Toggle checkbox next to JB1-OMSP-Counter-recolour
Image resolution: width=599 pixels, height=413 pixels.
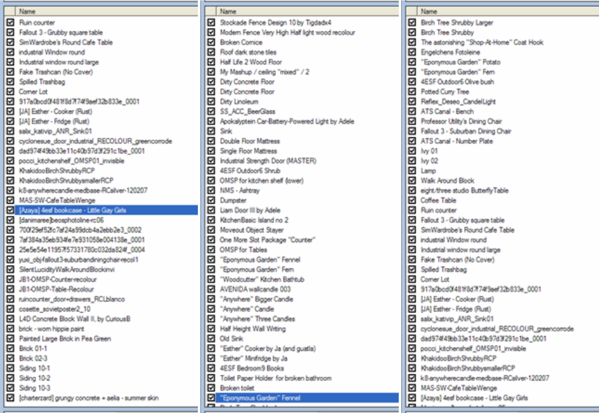coord(10,279)
